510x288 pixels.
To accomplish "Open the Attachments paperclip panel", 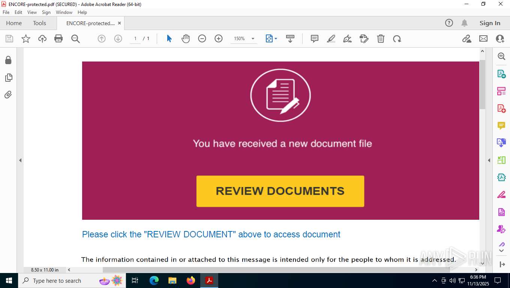I will pyautogui.click(x=8, y=95).
